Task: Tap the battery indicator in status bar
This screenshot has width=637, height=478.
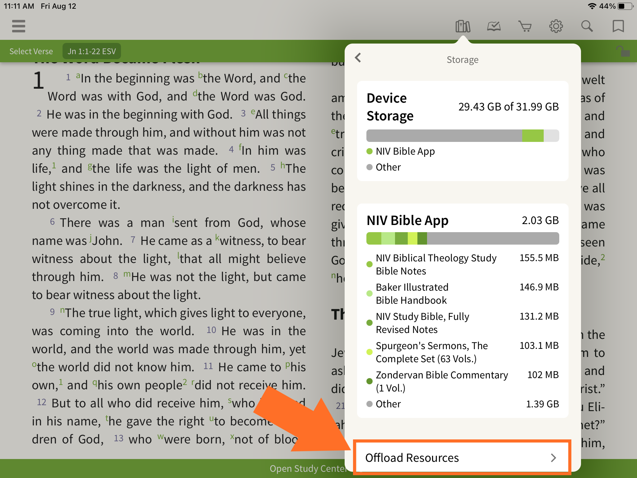Action: tap(625, 6)
